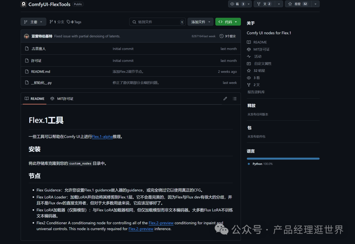The image size is (355, 244).
Task: Open the 修正了潜伏期部分去噪的问题 commit message
Action: (136, 83)
